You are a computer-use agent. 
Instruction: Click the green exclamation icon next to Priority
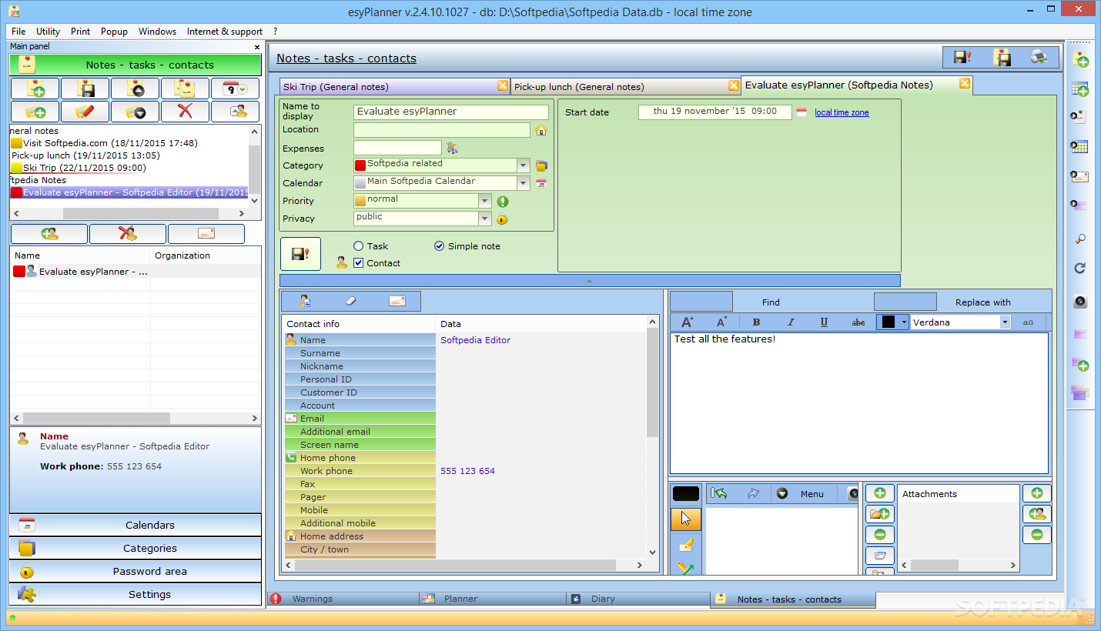[x=502, y=201]
